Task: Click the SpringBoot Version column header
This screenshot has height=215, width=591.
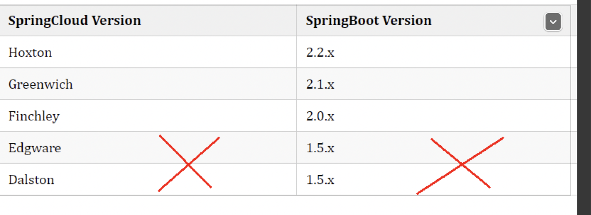Action: pyautogui.click(x=368, y=21)
